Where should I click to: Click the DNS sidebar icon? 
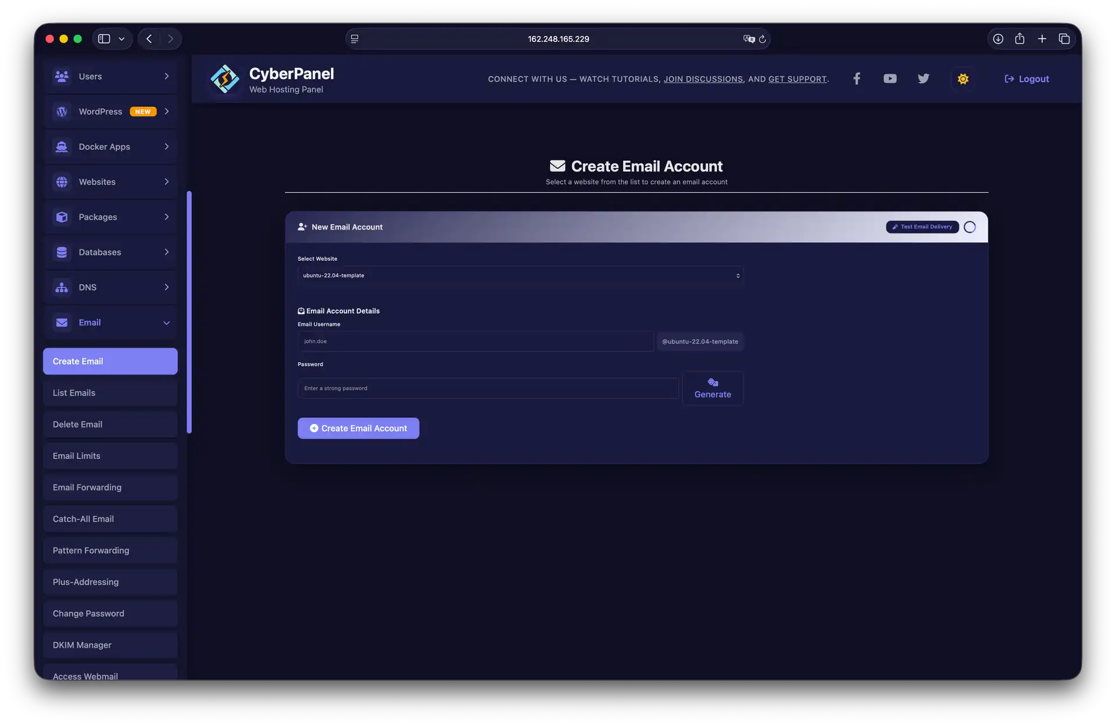click(62, 287)
